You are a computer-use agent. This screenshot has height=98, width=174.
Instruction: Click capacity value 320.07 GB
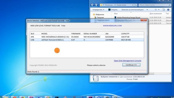125,37
